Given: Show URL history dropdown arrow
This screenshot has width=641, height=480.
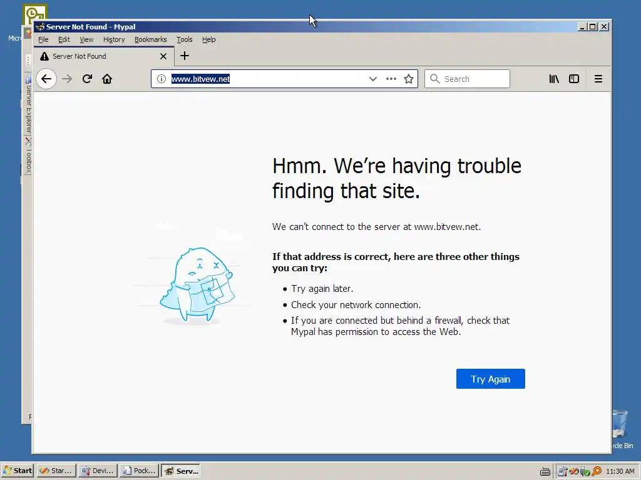Looking at the screenshot, I should tap(373, 79).
